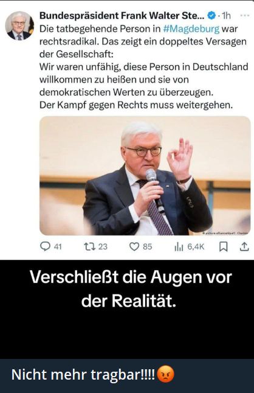Open view analytics bar chart icon

pyautogui.click(x=179, y=246)
